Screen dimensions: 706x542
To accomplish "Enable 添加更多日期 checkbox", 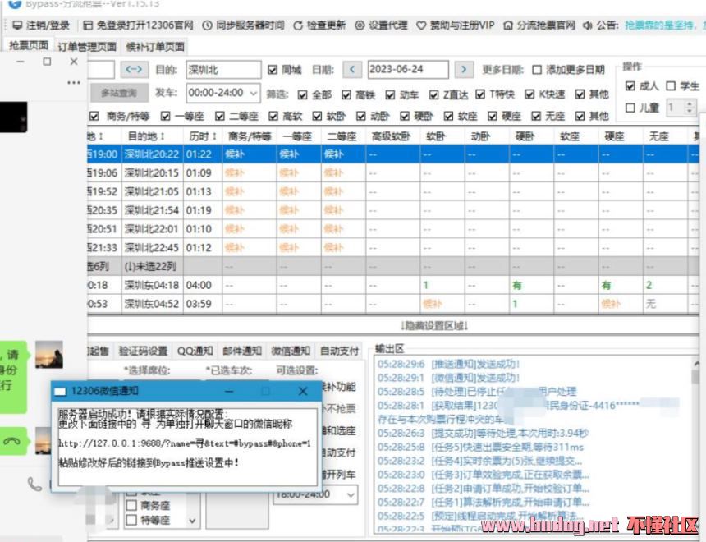I will [537, 70].
